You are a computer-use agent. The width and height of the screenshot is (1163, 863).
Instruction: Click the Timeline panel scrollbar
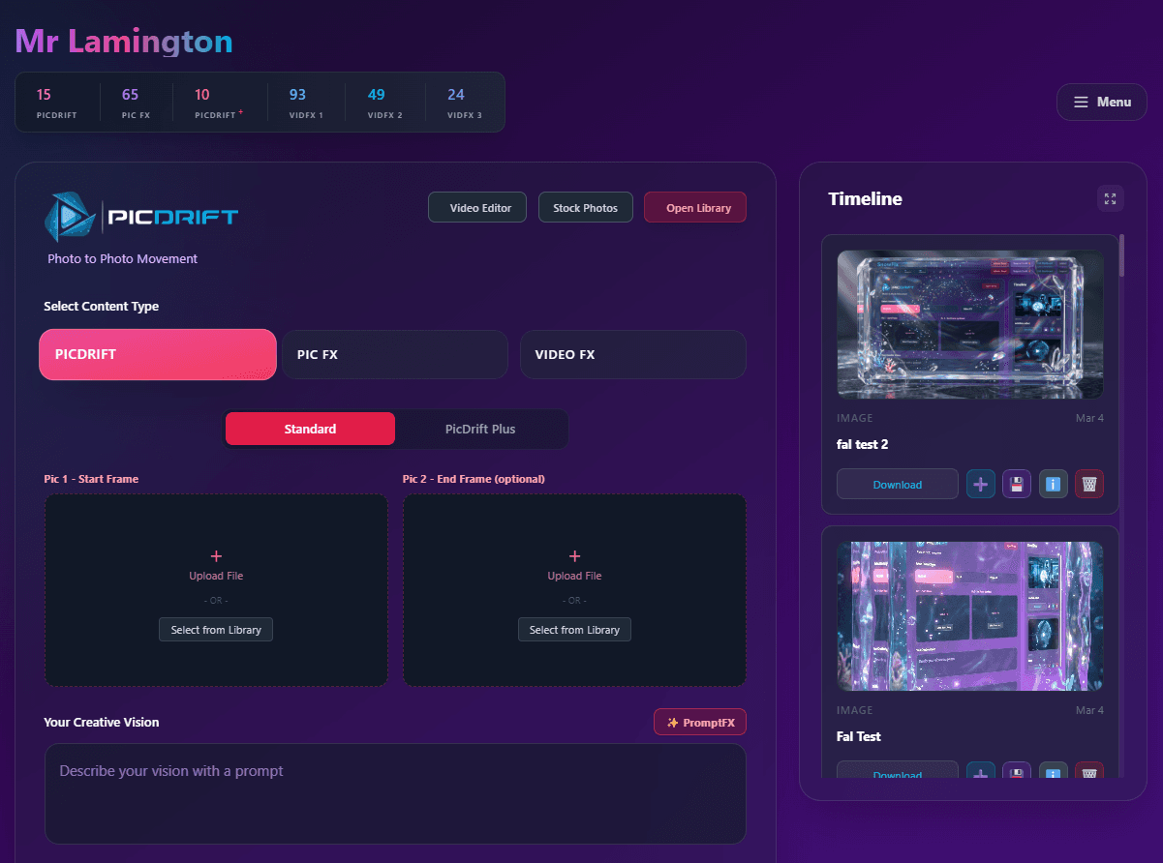point(1122,255)
